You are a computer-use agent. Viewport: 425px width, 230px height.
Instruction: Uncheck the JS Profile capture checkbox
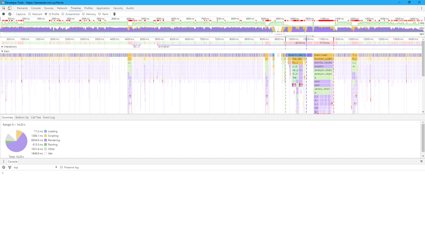(x=46, y=14)
